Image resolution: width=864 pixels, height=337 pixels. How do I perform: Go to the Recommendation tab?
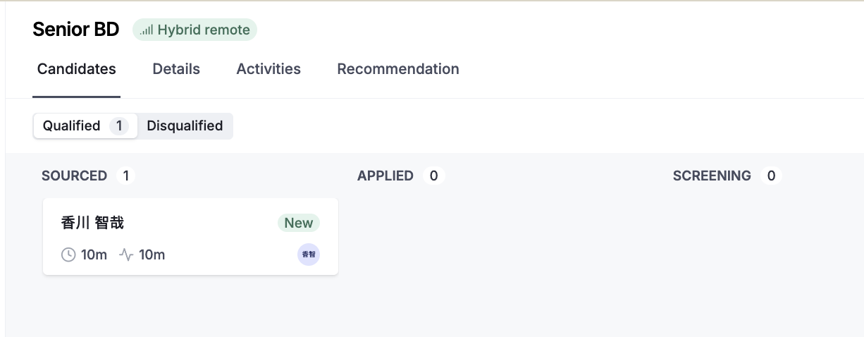pyautogui.click(x=398, y=69)
